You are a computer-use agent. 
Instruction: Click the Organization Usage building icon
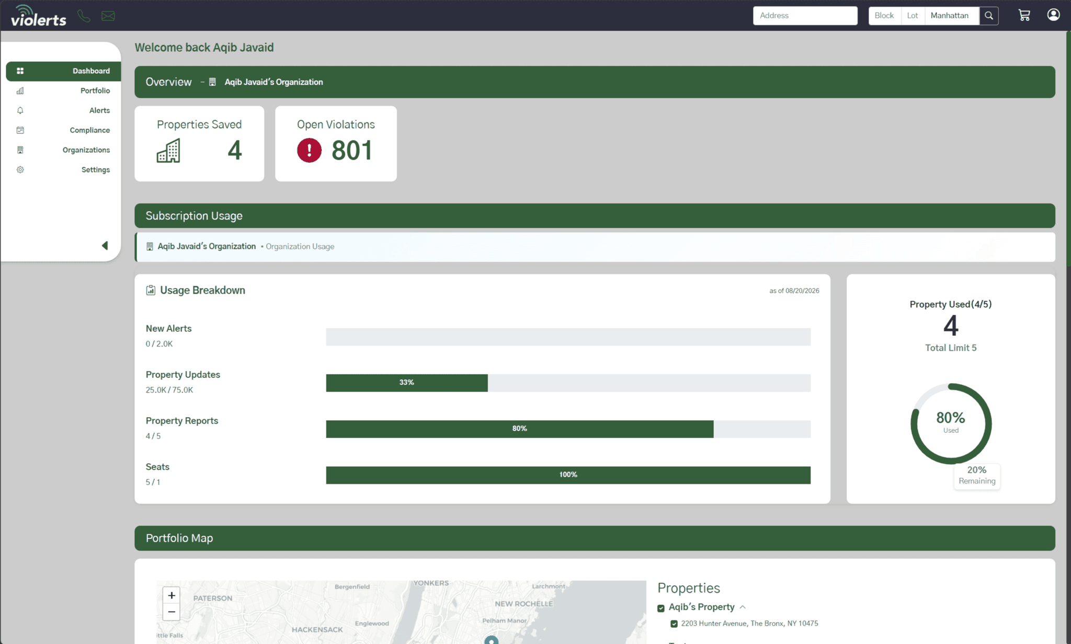(150, 246)
